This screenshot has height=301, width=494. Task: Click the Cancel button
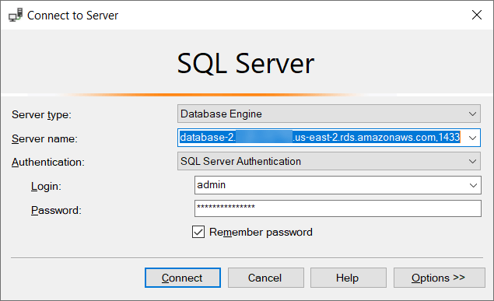pyautogui.click(x=265, y=278)
